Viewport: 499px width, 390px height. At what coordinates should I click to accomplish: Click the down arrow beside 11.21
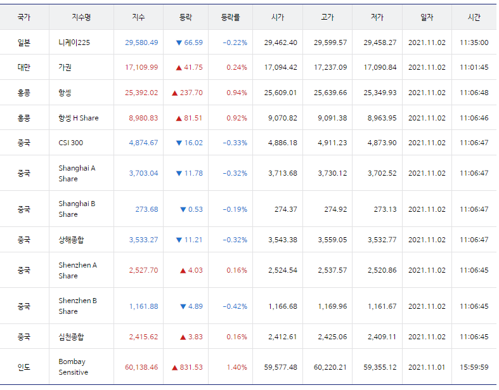point(179,240)
